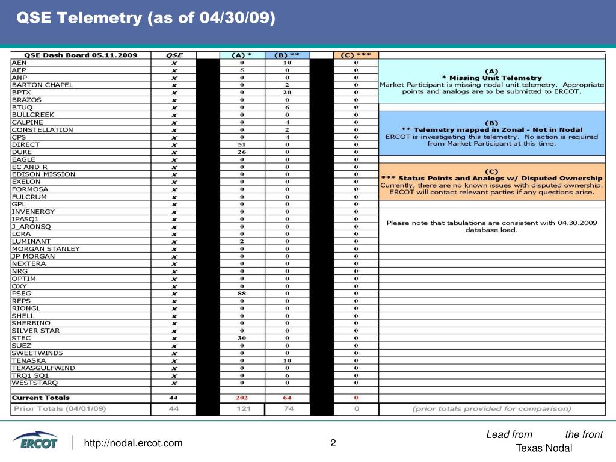
Task: Click the (A) * column header
Action: coord(242,55)
